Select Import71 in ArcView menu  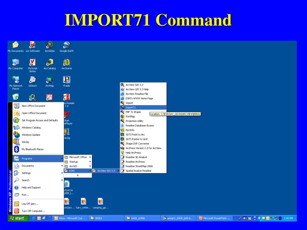point(143,108)
